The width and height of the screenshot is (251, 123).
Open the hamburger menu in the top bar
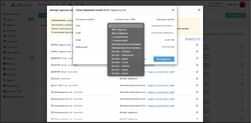[x=3, y=5]
